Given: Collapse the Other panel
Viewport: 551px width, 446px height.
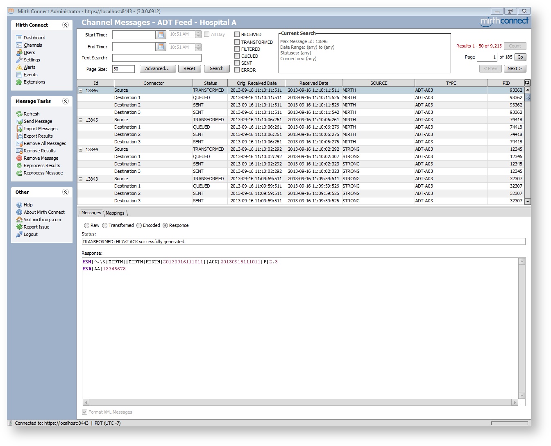Looking at the screenshot, I should 65,192.
